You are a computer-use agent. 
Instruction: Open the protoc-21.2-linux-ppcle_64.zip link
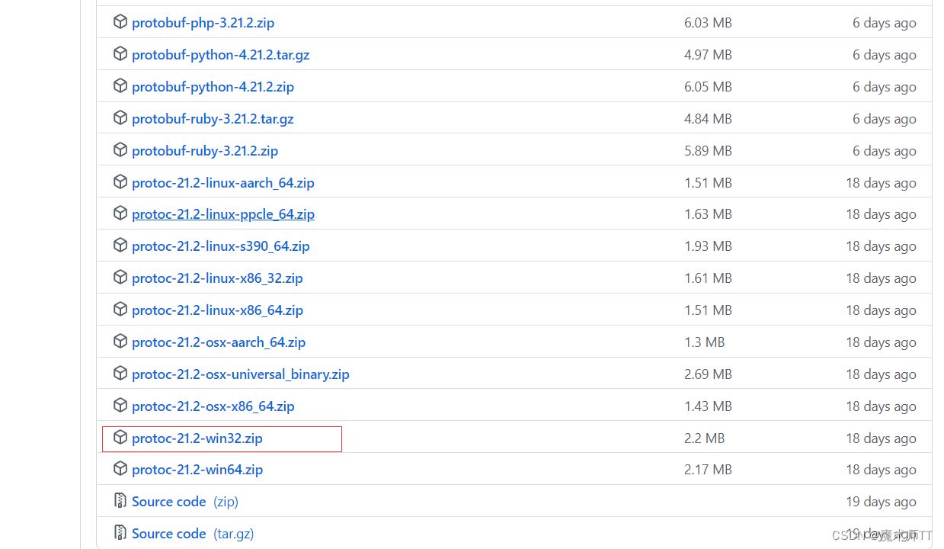click(x=223, y=214)
